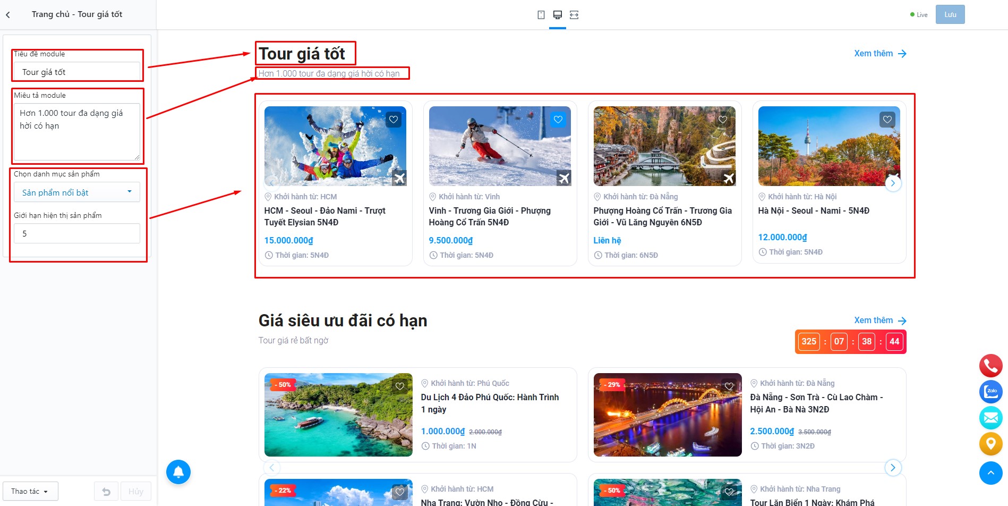Screen dimensions: 1008x506
Task: Click the scroll-to-top arrow button
Action: coord(990,473)
